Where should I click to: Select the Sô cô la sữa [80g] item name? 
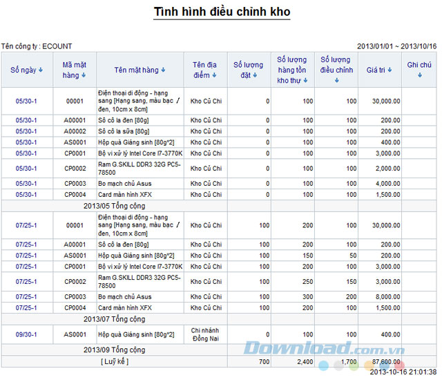[x=124, y=131]
